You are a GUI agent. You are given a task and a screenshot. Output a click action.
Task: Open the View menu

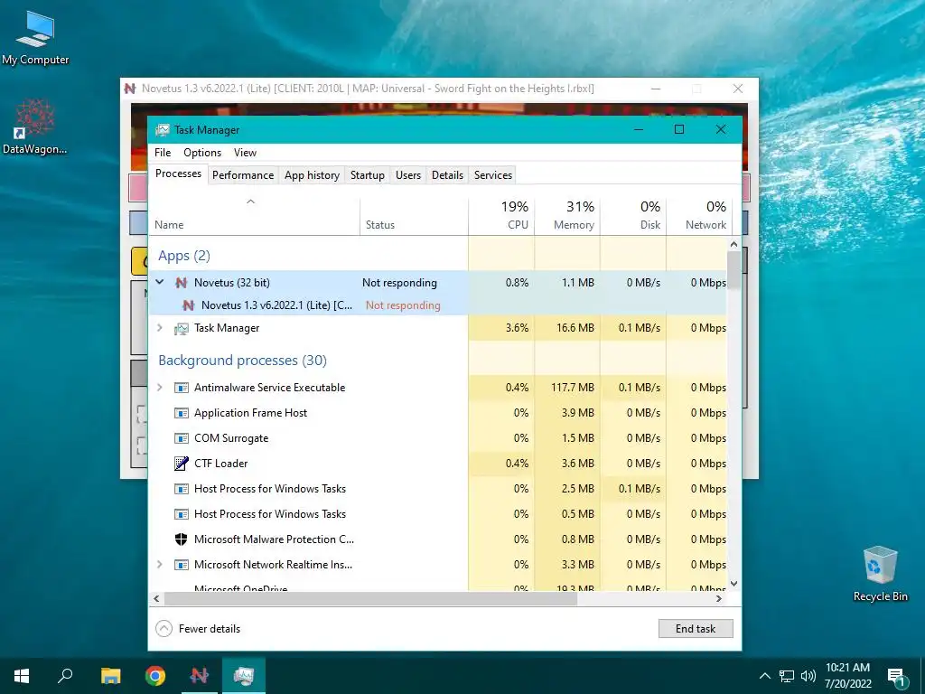[245, 153]
